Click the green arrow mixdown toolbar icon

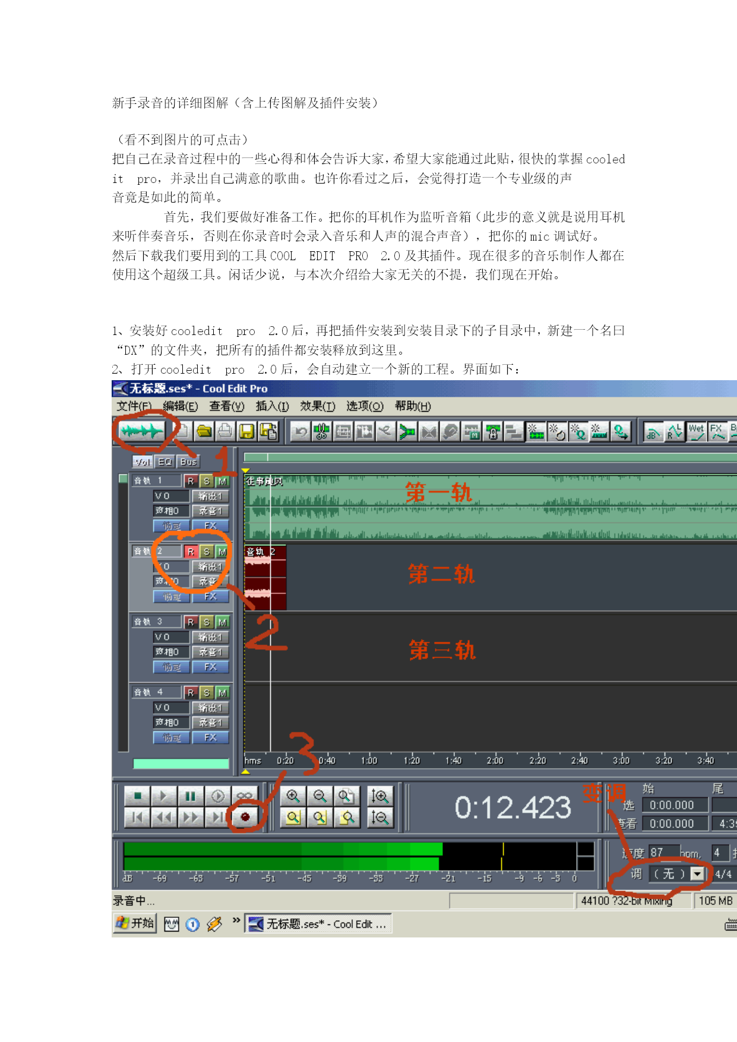(407, 432)
